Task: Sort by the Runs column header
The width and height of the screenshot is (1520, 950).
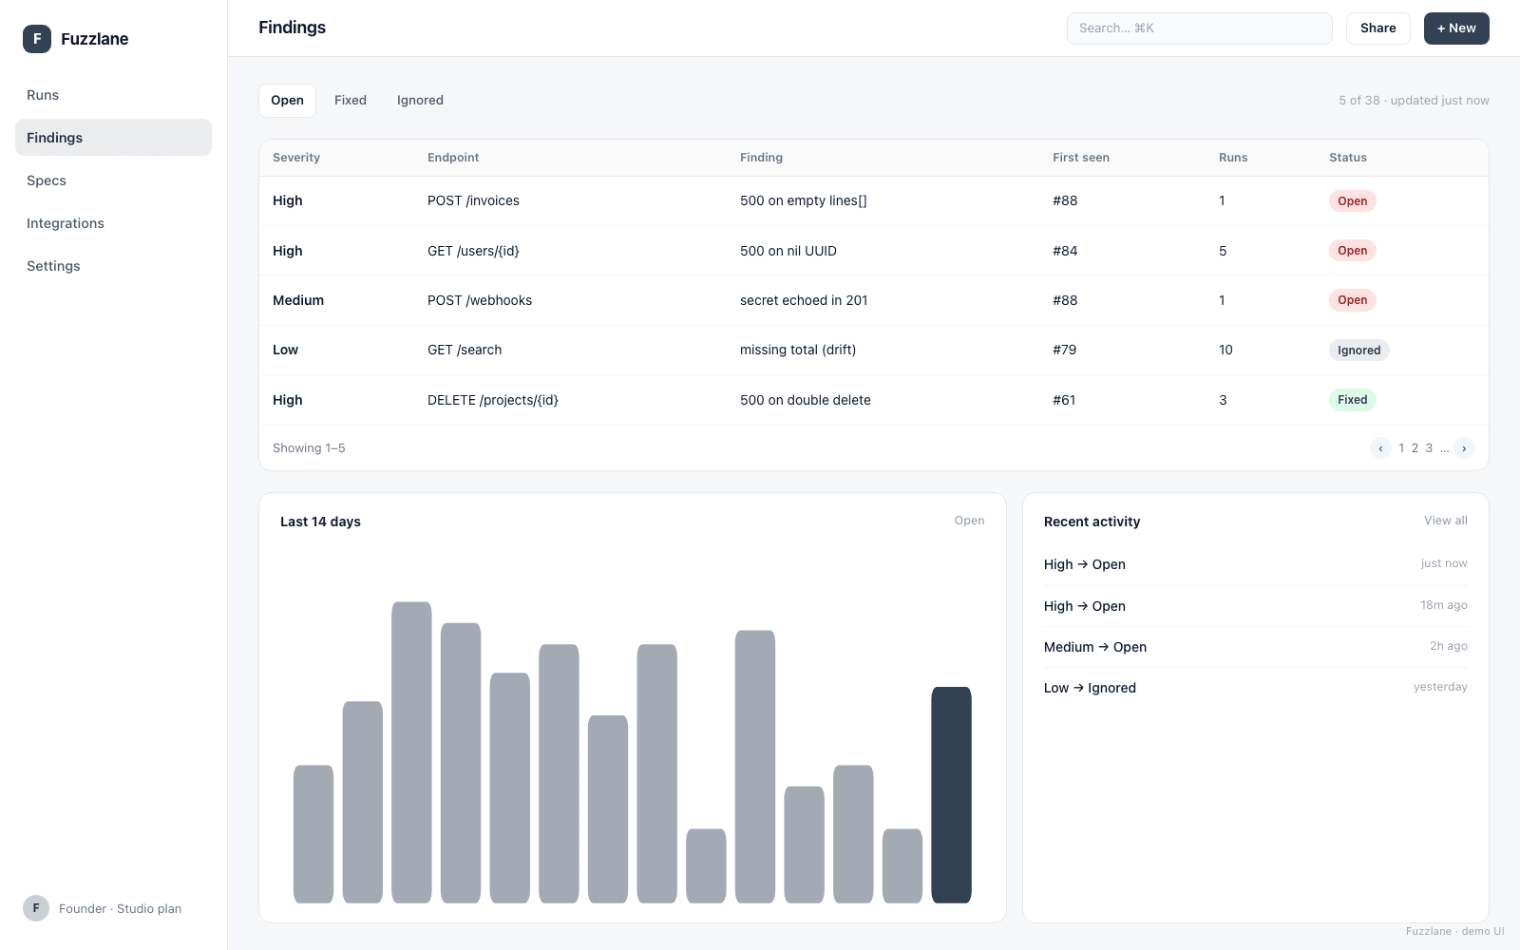Action: click(x=1233, y=158)
